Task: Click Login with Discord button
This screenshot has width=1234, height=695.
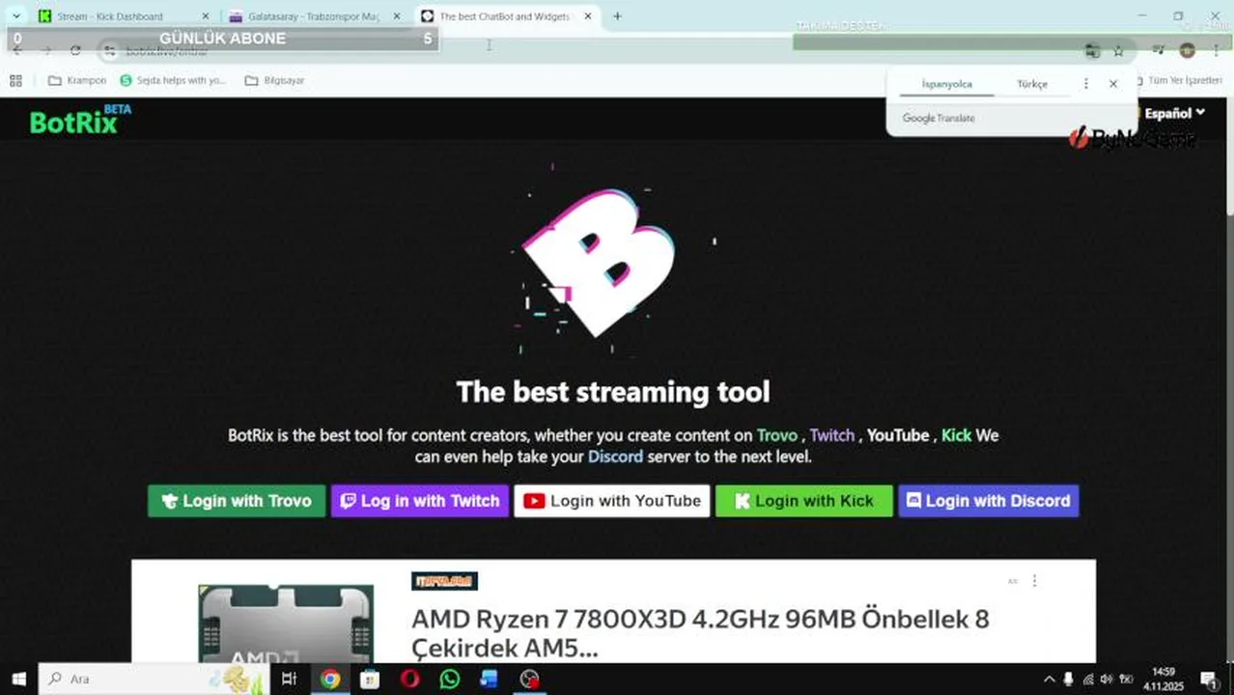Action: pos(988,501)
